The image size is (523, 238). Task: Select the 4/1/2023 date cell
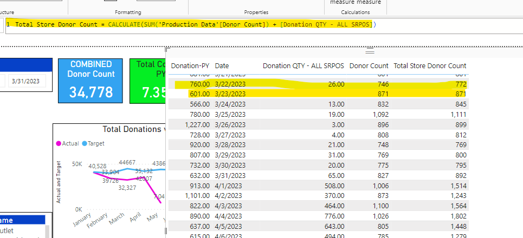coord(229,186)
